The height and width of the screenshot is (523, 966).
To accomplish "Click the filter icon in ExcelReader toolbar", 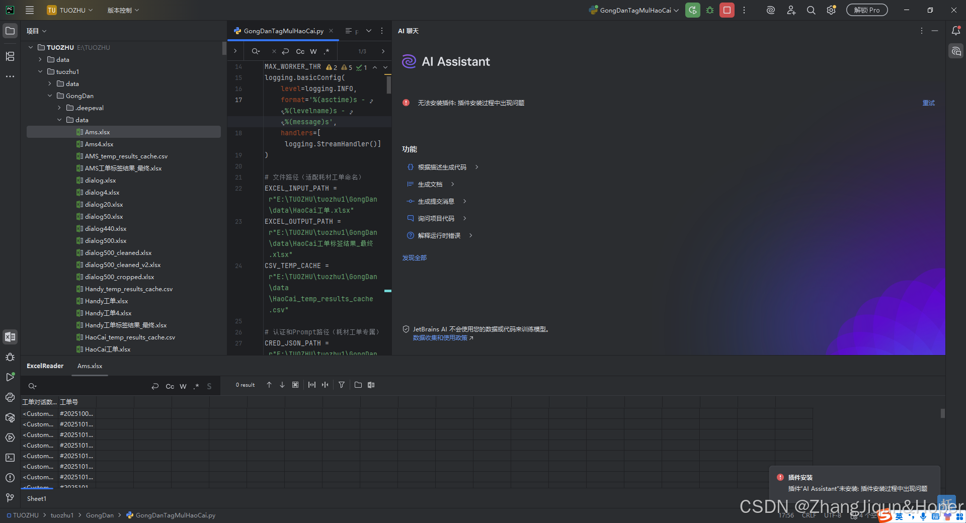I will click(342, 385).
